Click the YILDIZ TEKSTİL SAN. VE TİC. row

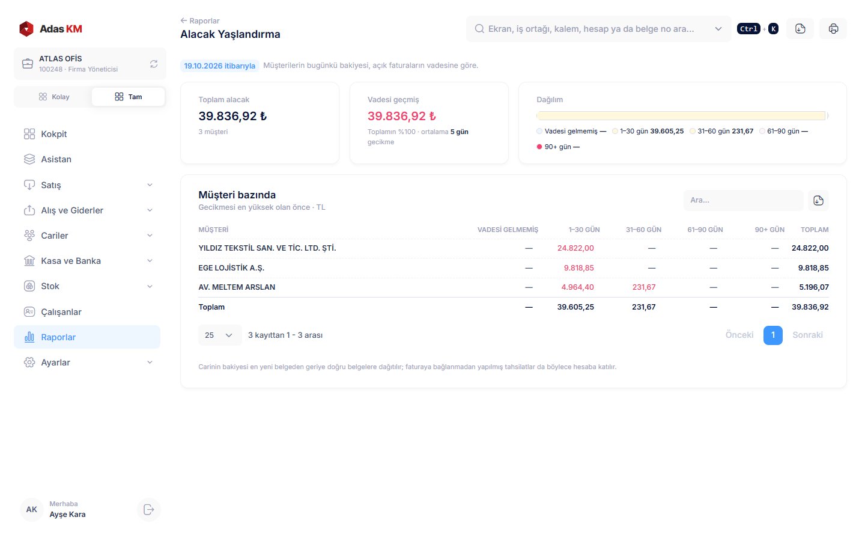[514, 248]
